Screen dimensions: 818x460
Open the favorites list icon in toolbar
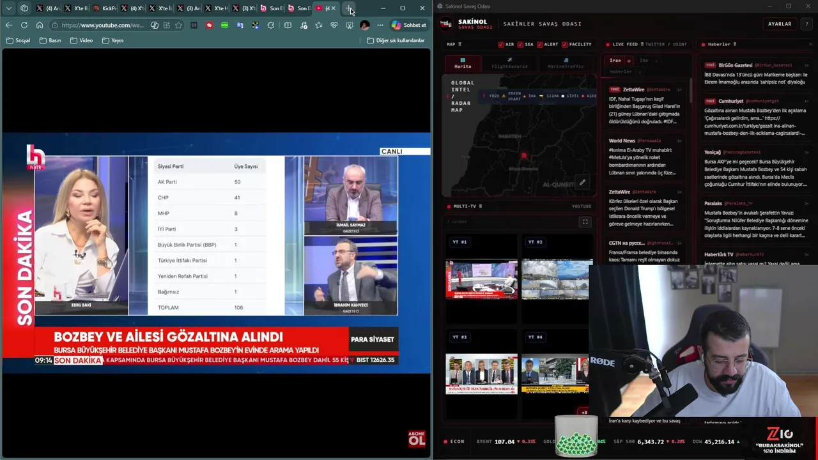318,25
